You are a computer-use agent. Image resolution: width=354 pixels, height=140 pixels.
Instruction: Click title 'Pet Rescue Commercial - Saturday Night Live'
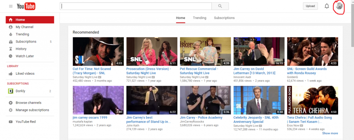199,71
